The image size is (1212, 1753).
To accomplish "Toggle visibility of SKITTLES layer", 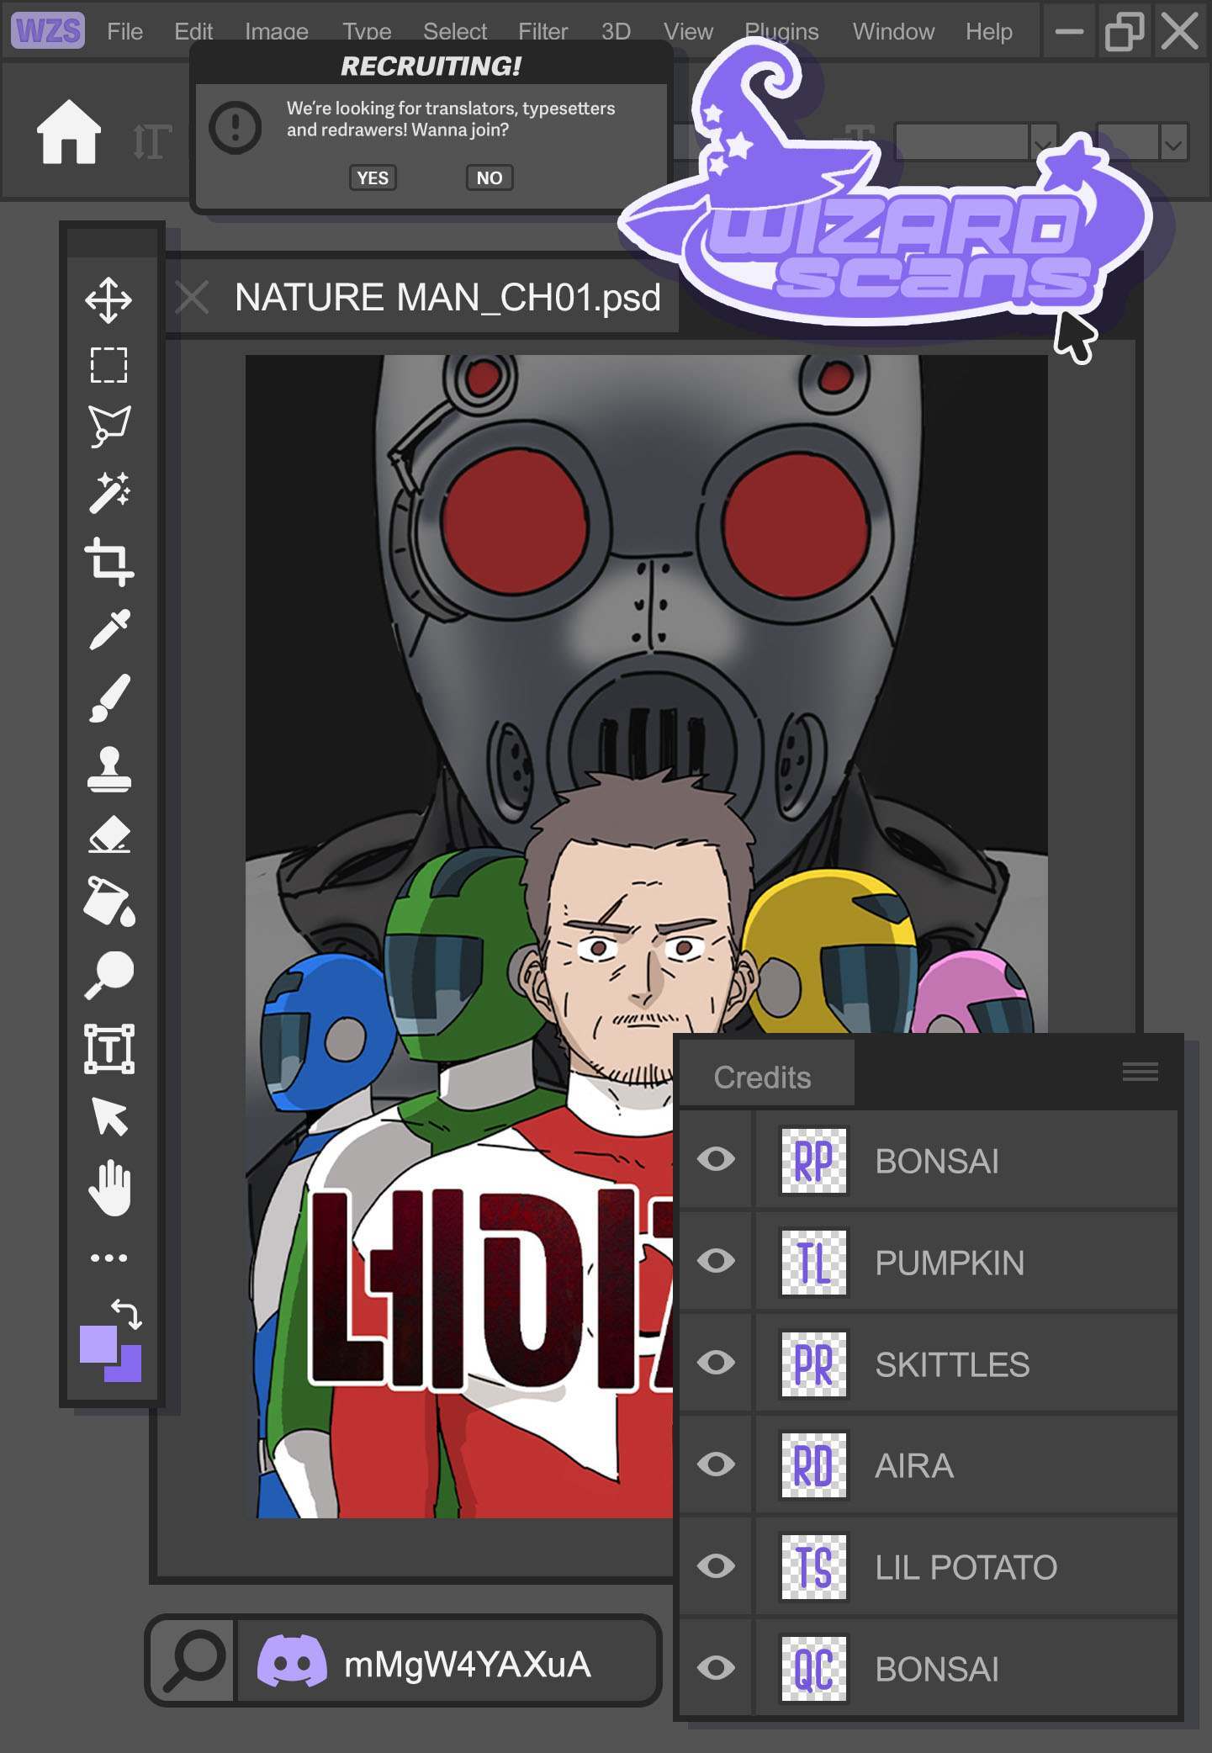I will point(716,1363).
